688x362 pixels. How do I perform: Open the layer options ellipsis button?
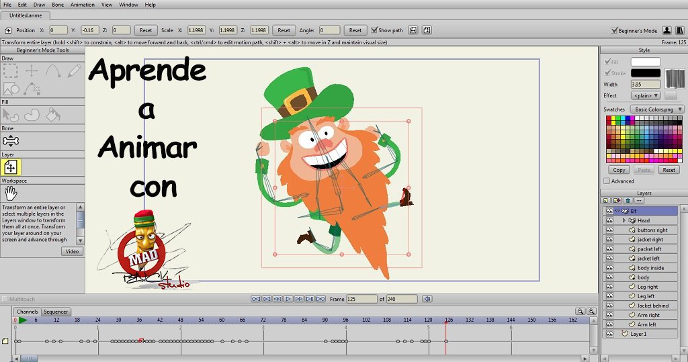pos(640,201)
